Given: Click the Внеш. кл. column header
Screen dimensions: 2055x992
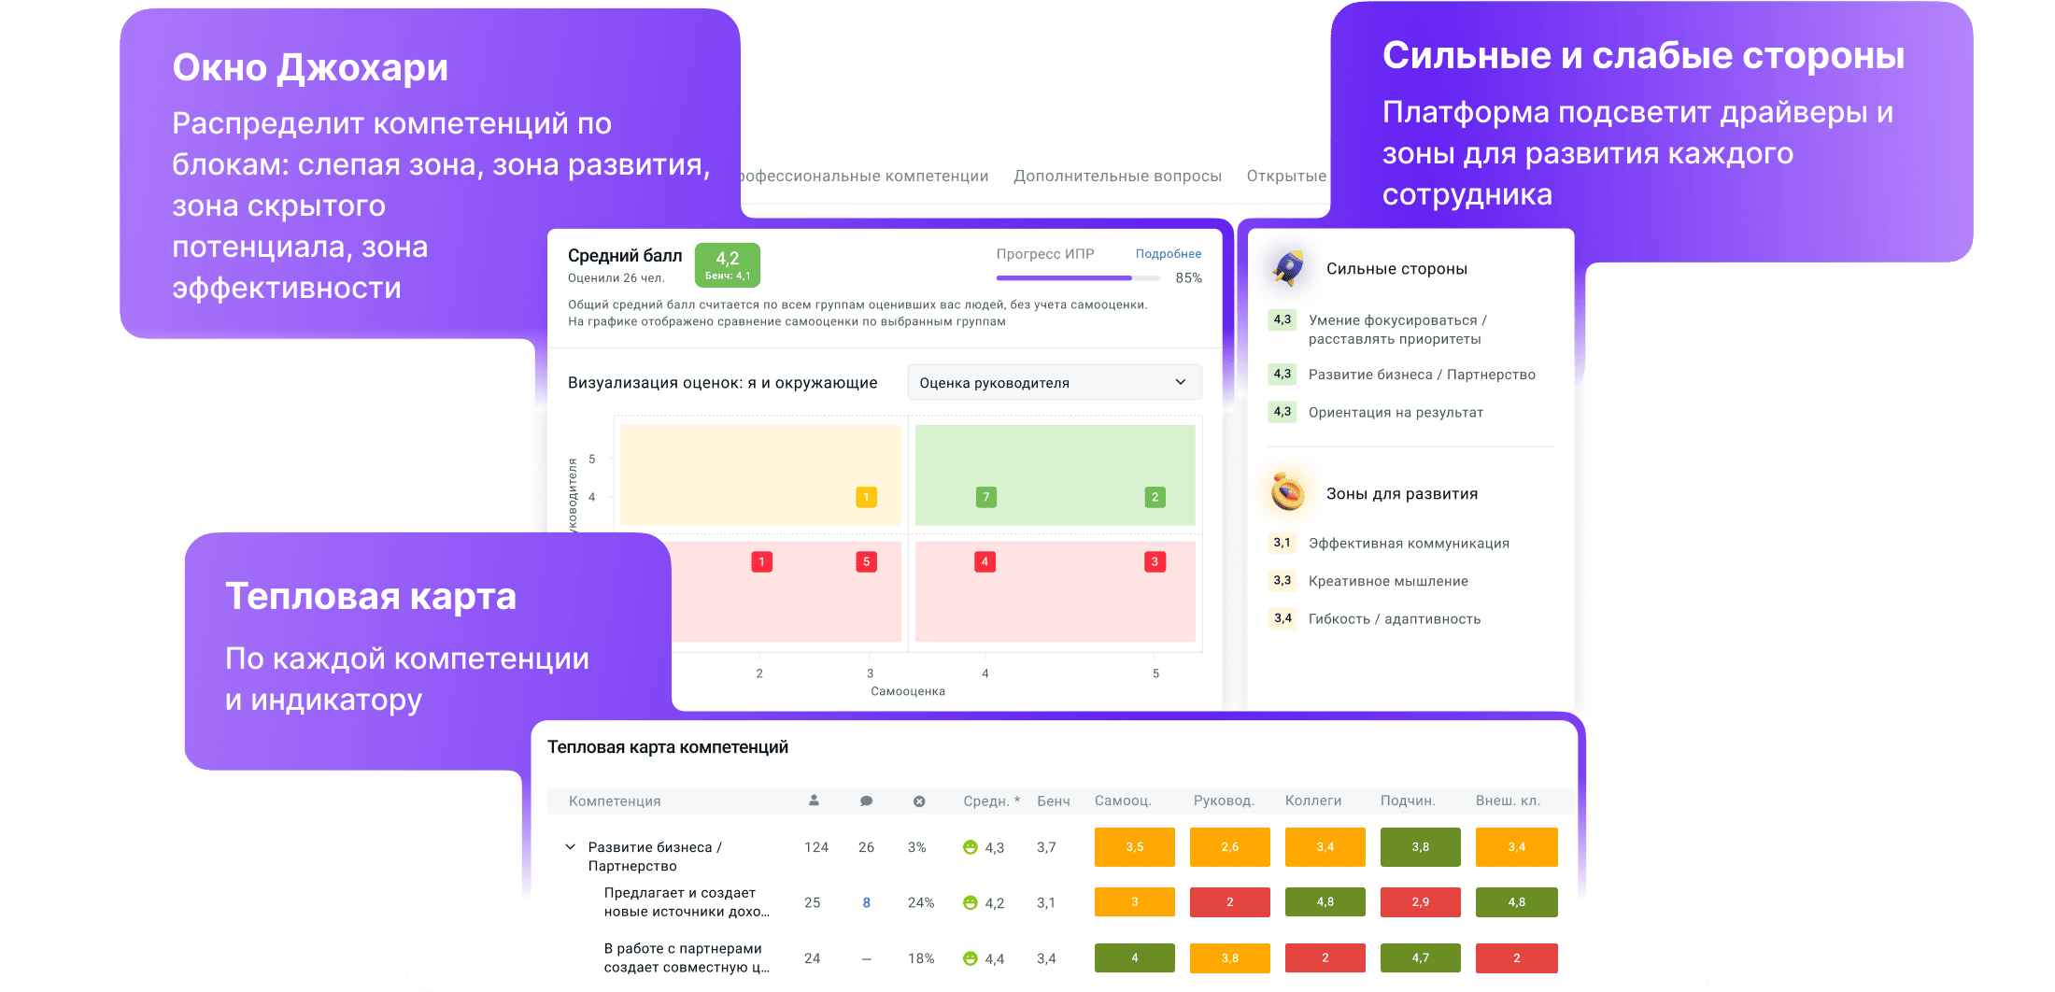Looking at the screenshot, I should pos(1508,801).
